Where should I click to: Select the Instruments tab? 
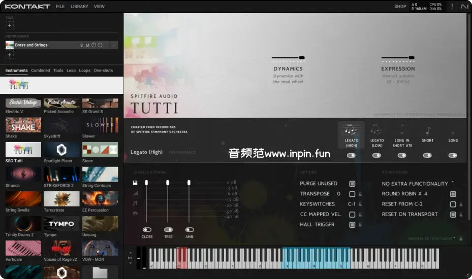(x=16, y=71)
